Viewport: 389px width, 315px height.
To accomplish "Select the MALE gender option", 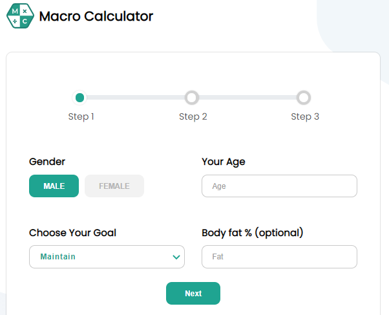I will tap(54, 186).
